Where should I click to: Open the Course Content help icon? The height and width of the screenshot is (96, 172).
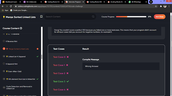(21, 28)
